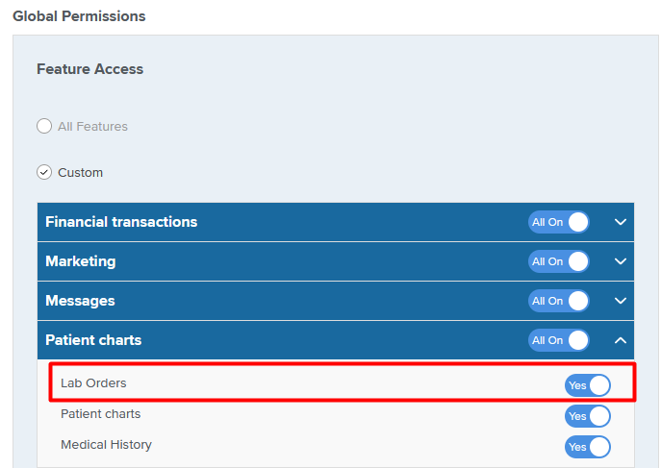Click the Marketing section header
Screen dimensions: 661x468
[336, 261]
